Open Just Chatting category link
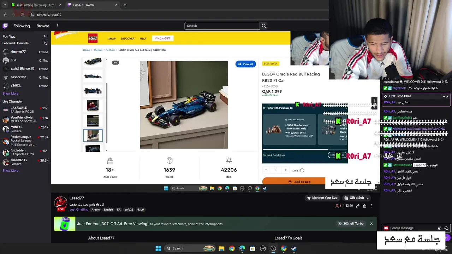 coord(79,210)
